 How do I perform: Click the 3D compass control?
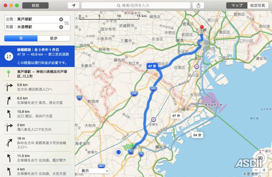(260, 158)
